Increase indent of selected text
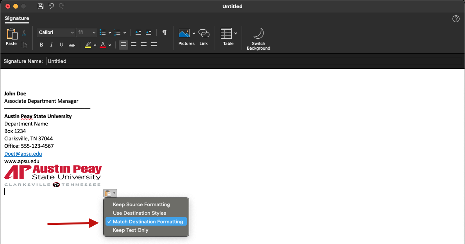This screenshot has width=465, height=244. pos(148,32)
